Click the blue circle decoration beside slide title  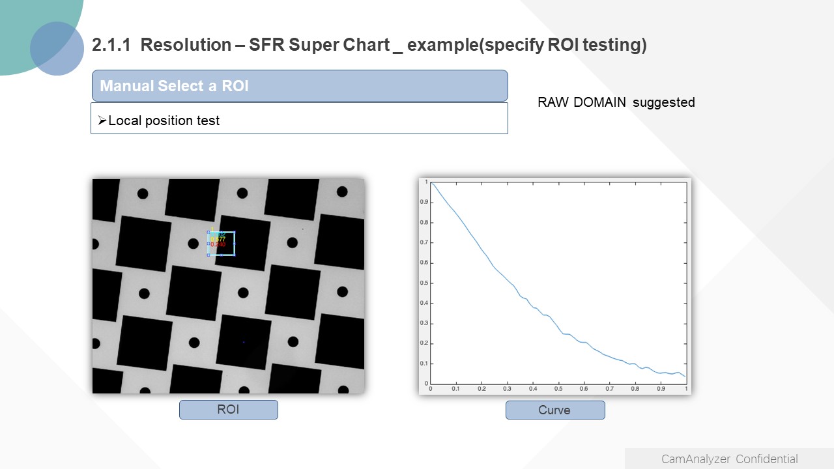click(x=57, y=48)
